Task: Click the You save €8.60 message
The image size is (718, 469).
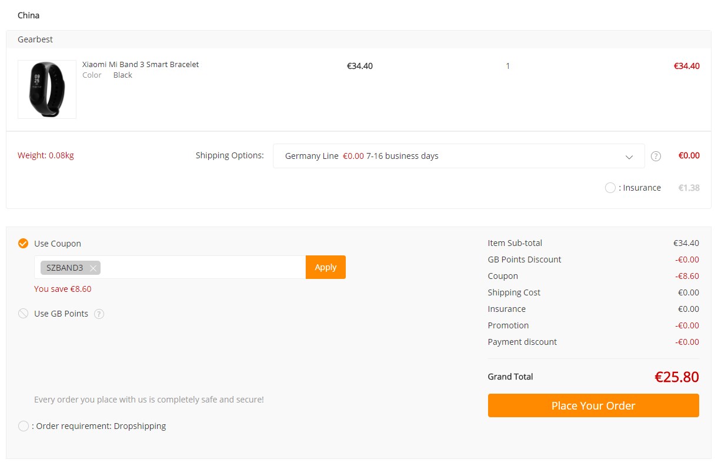Action: pyautogui.click(x=63, y=289)
